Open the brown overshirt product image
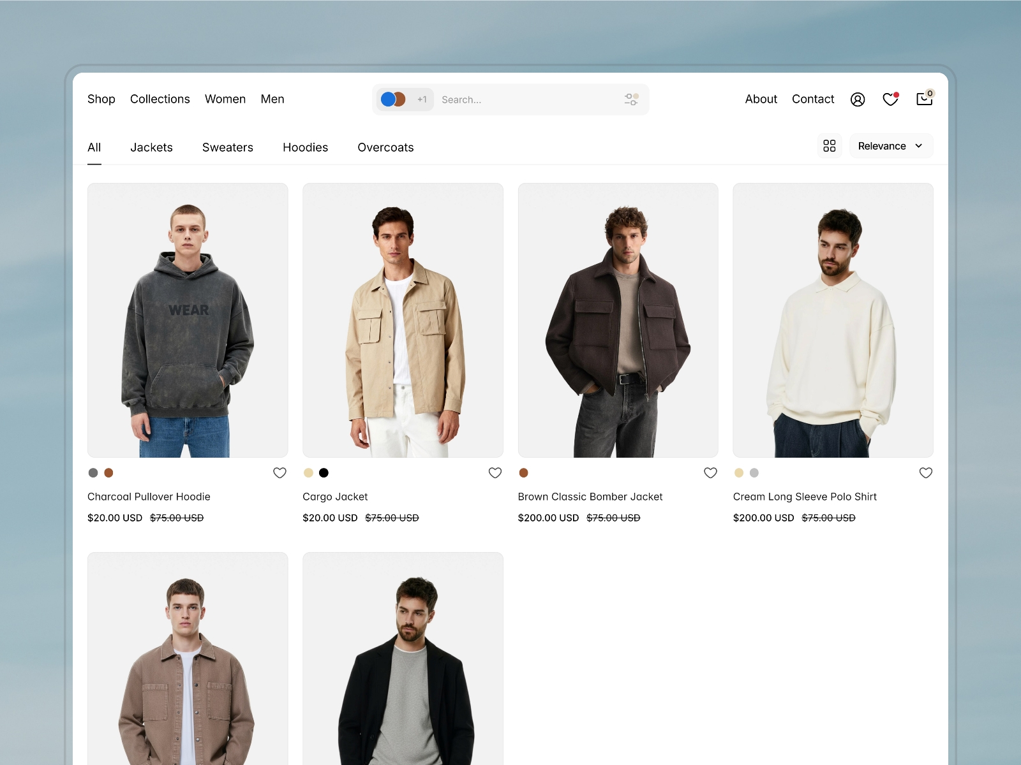The image size is (1021, 765). click(188, 659)
